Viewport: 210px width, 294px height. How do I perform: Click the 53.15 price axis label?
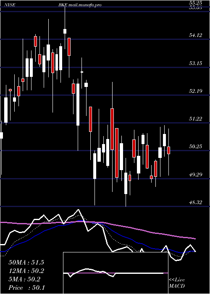196,63
